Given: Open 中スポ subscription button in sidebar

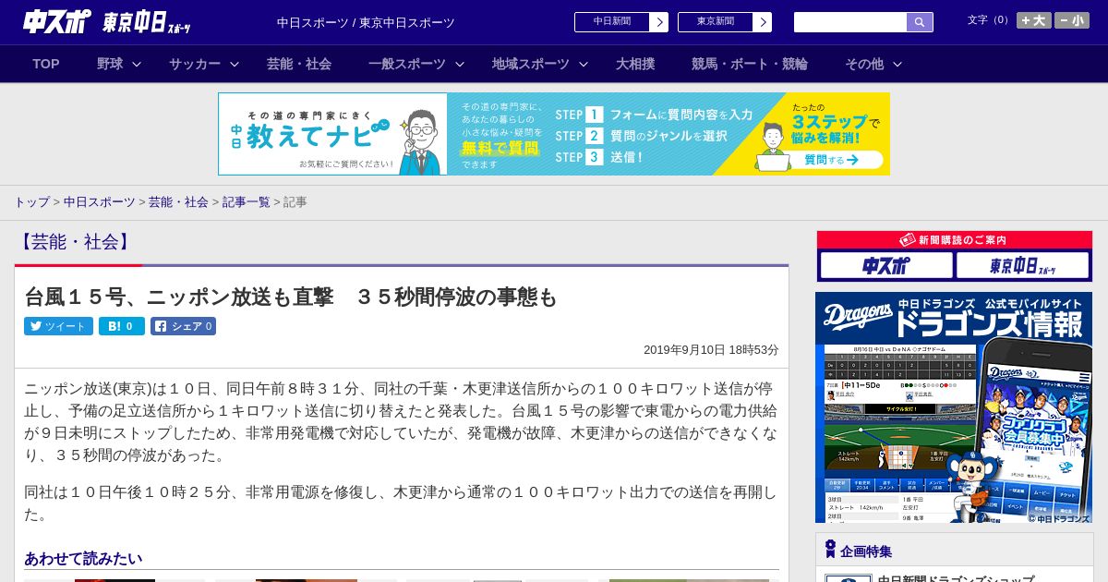Looking at the screenshot, I should click(886, 266).
